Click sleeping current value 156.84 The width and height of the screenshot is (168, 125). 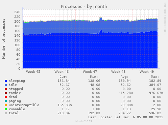[x=64, y=81]
